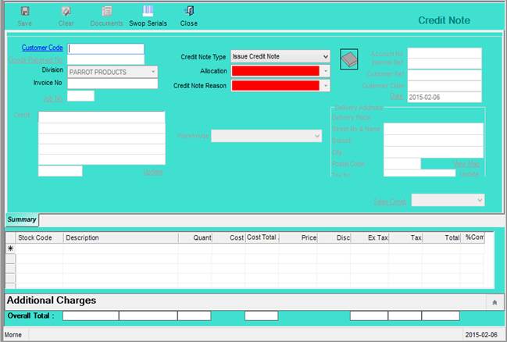Viewport: 507px width, 342px height.
Task: Select the new row asterisk marker
Action: coord(11,248)
